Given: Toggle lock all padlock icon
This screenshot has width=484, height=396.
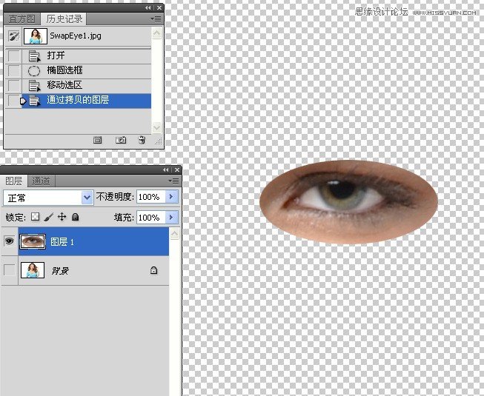Looking at the screenshot, I should click(76, 218).
